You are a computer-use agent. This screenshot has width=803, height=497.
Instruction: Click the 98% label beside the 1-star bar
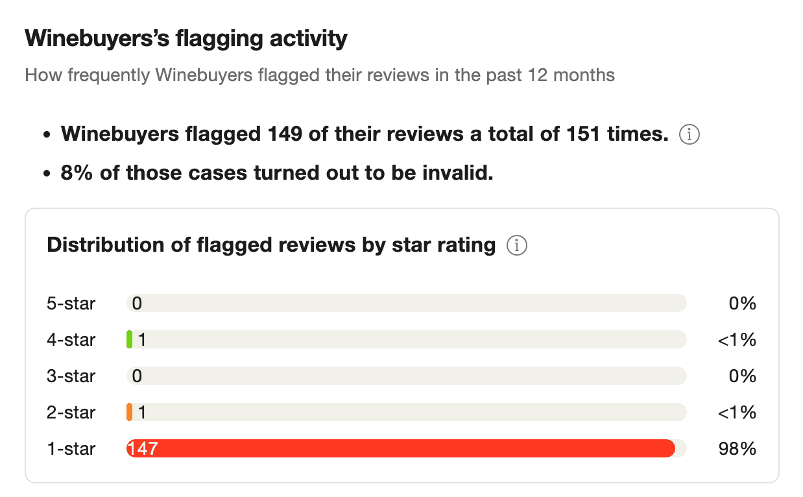tap(739, 448)
